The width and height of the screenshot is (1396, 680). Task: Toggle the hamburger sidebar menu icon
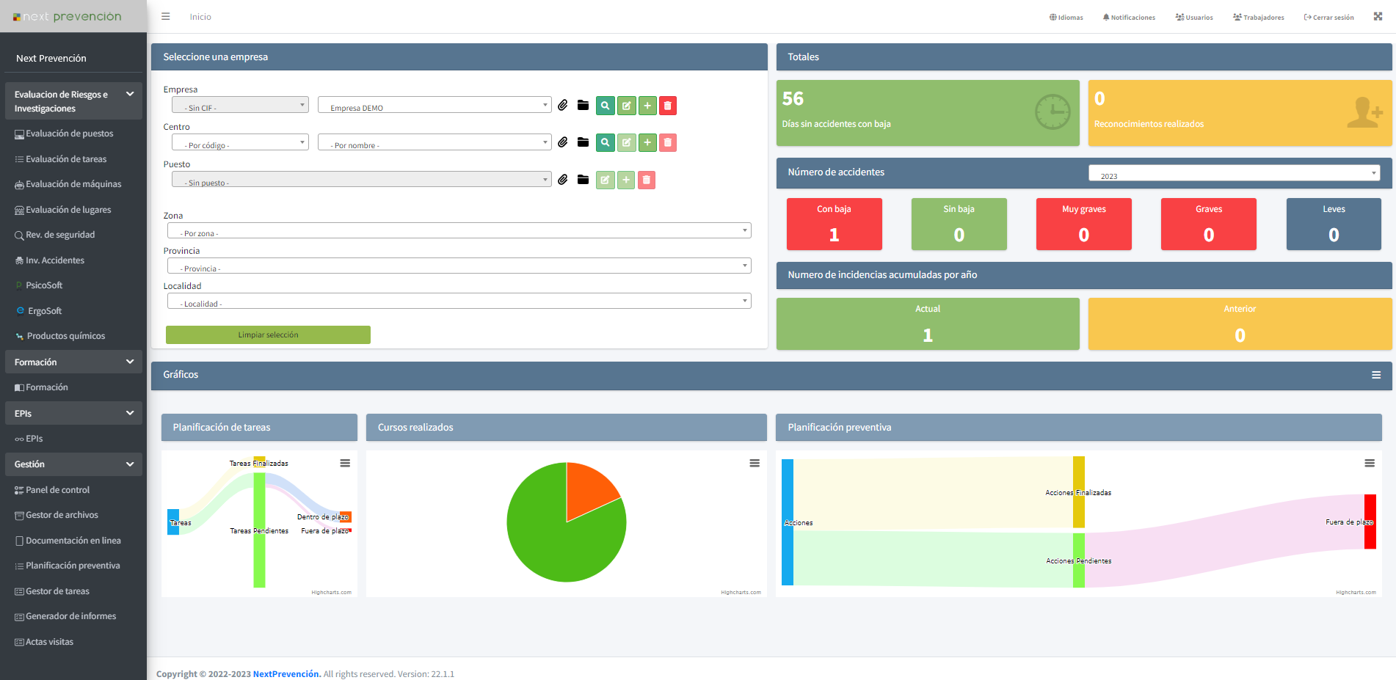pos(166,16)
